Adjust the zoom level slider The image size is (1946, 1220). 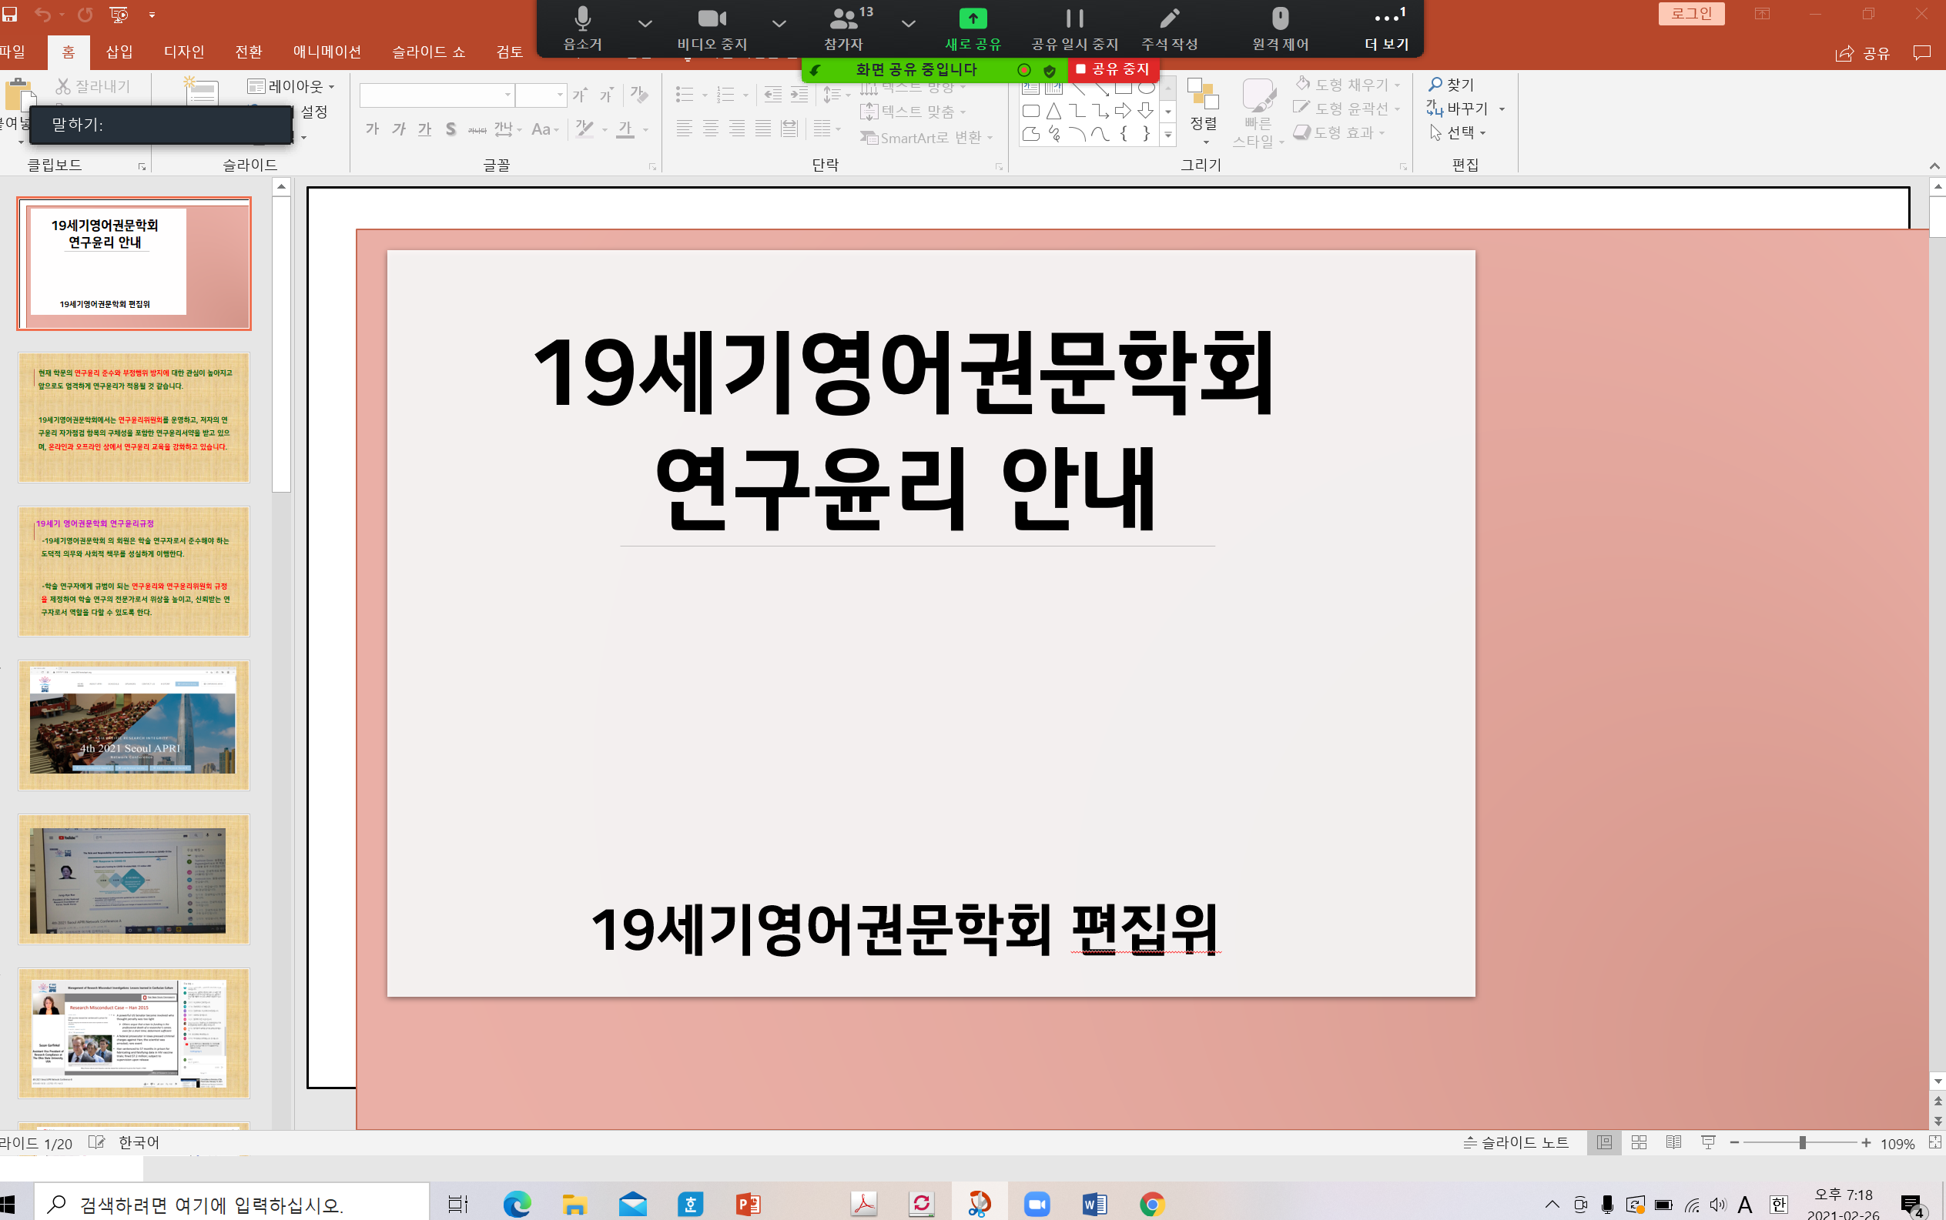pyautogui.click(x=1801, y=1142)
